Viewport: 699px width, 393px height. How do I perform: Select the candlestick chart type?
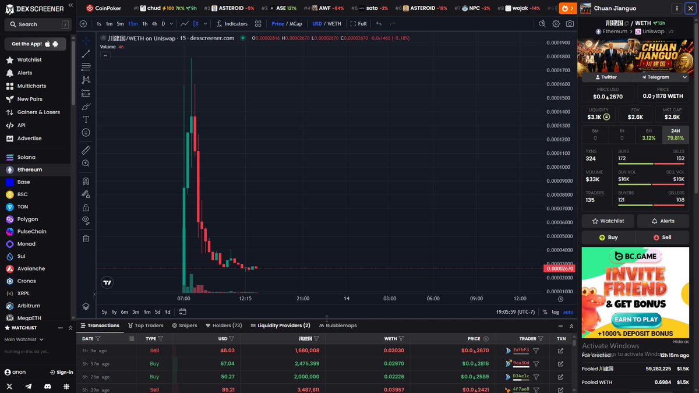click(x=196, y=24)
